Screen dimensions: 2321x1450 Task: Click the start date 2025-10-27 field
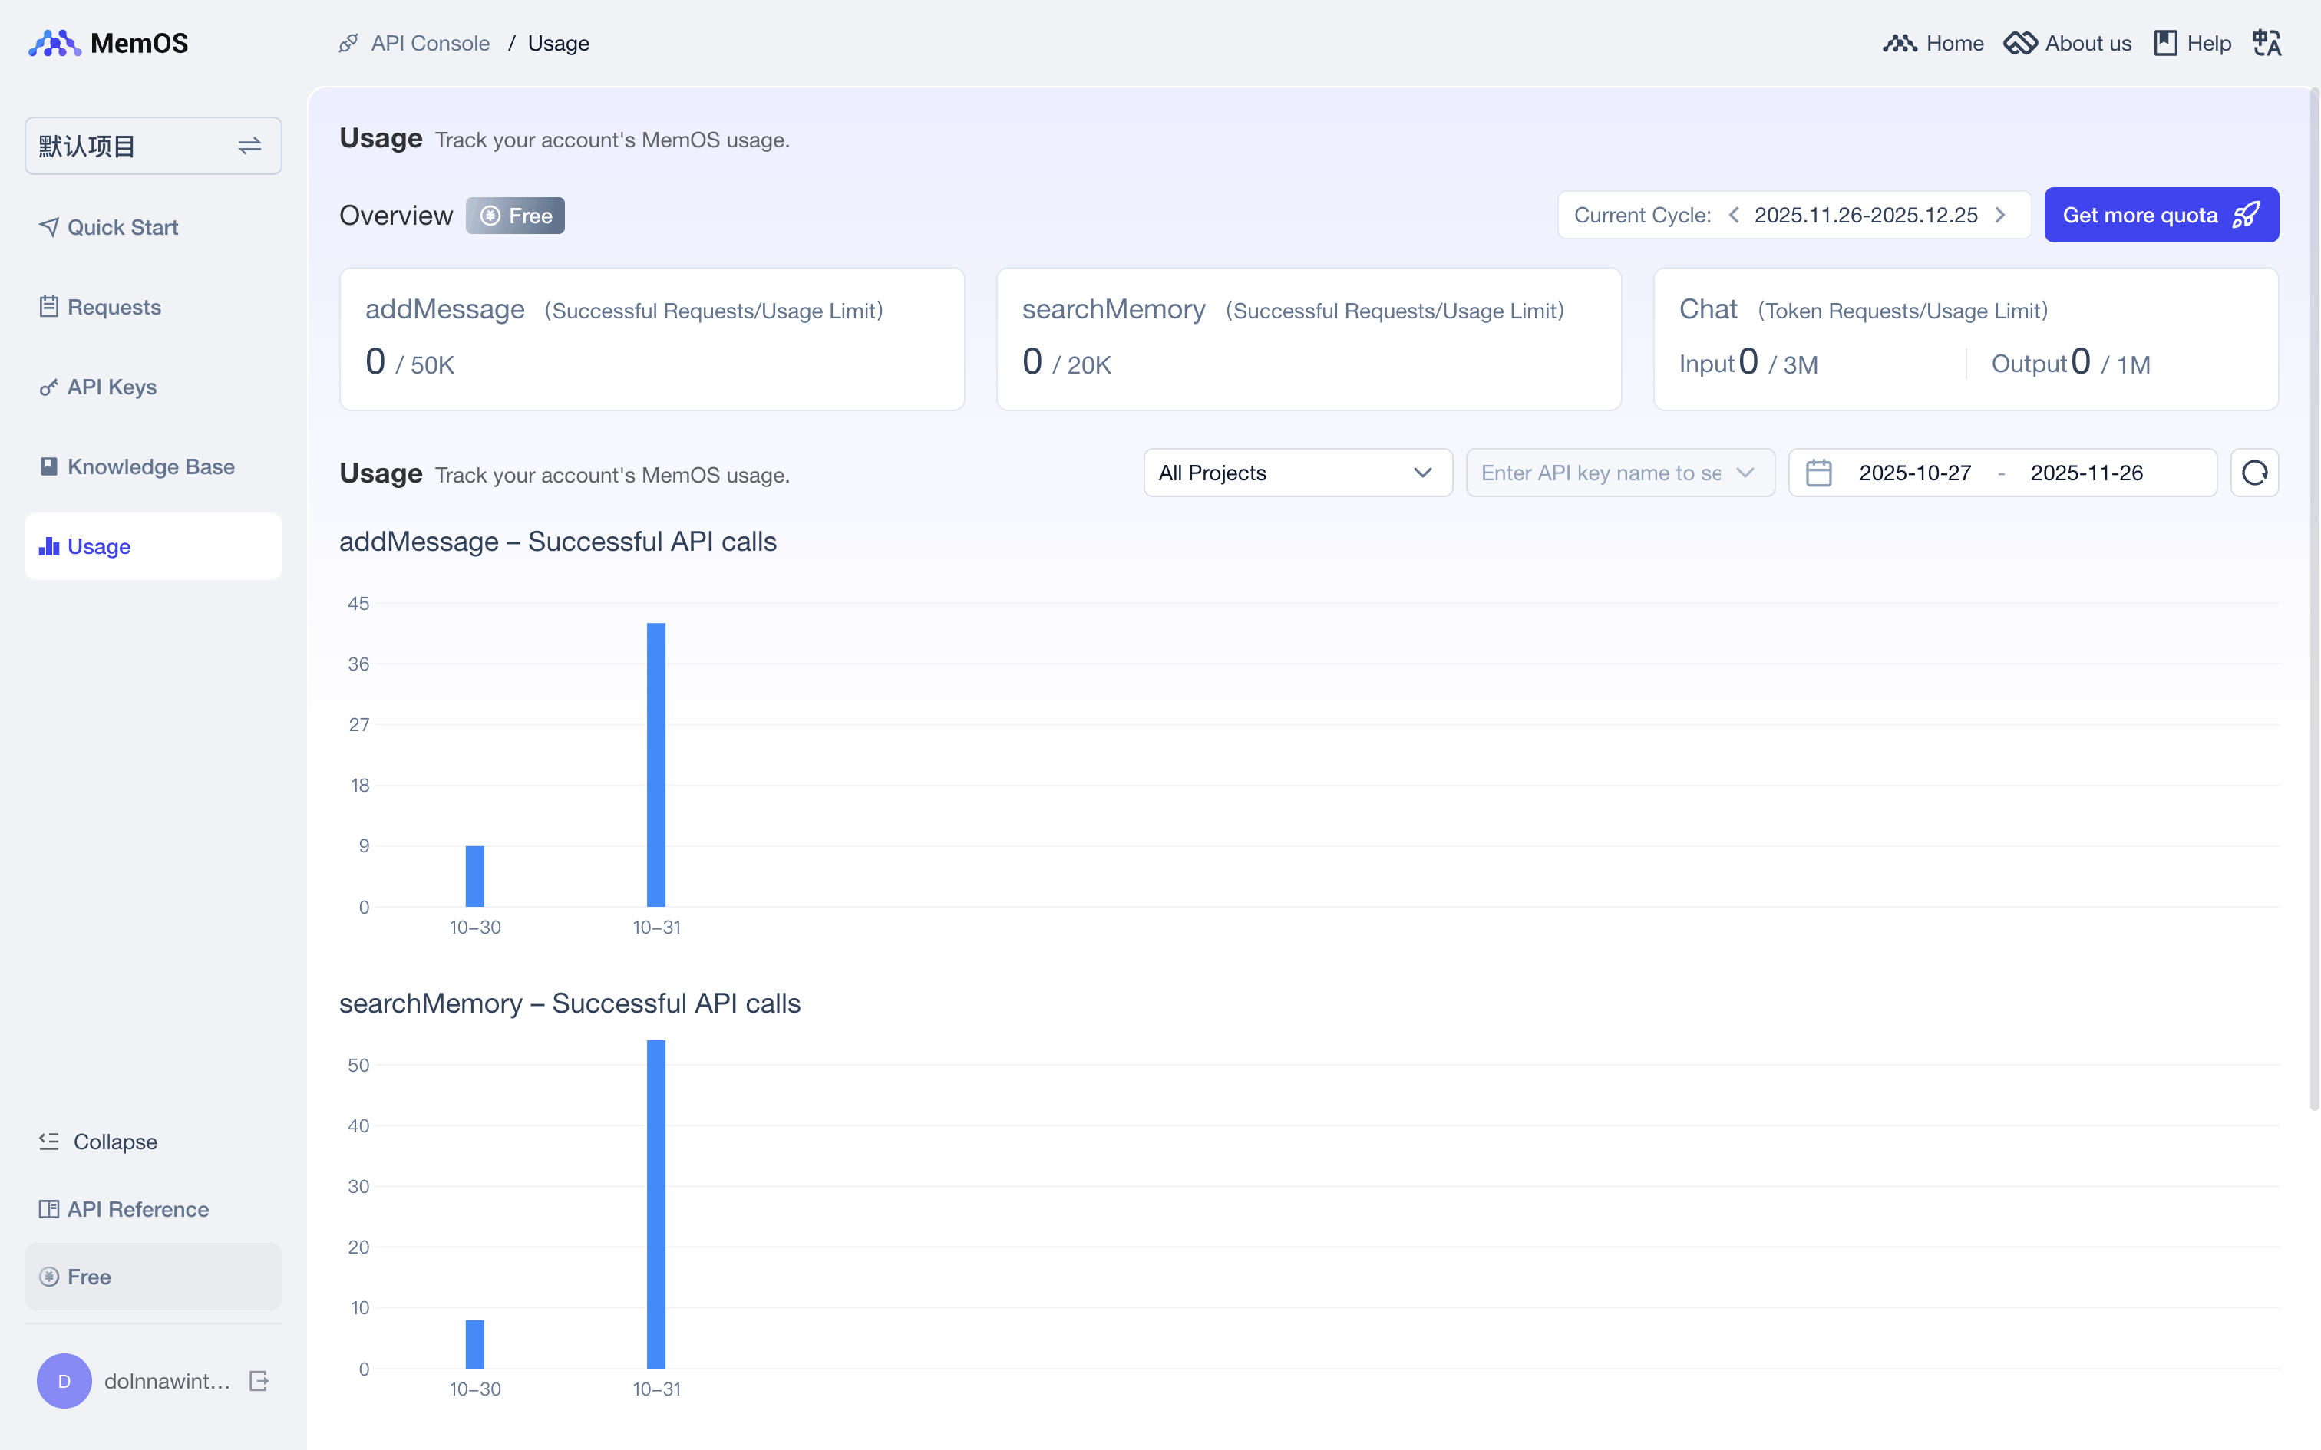tap(1914, 473)
